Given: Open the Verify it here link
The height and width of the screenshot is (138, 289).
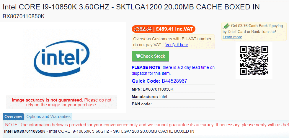Looking at the screenshot, I should (x=177, y=45).
